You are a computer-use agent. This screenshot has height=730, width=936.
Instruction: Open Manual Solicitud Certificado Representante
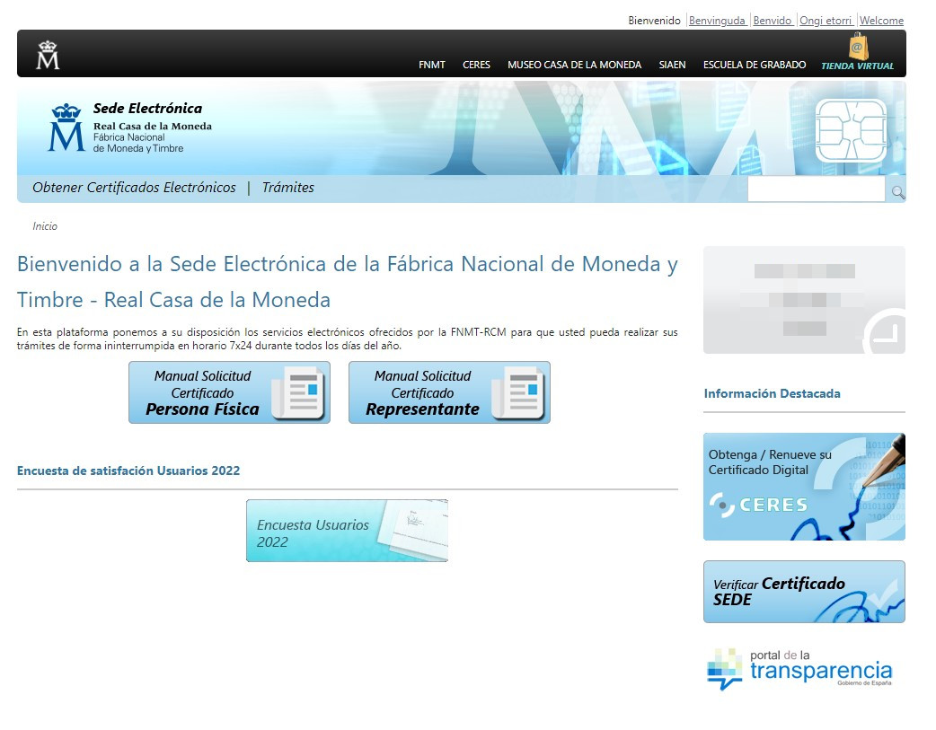[x=449, y=392]
